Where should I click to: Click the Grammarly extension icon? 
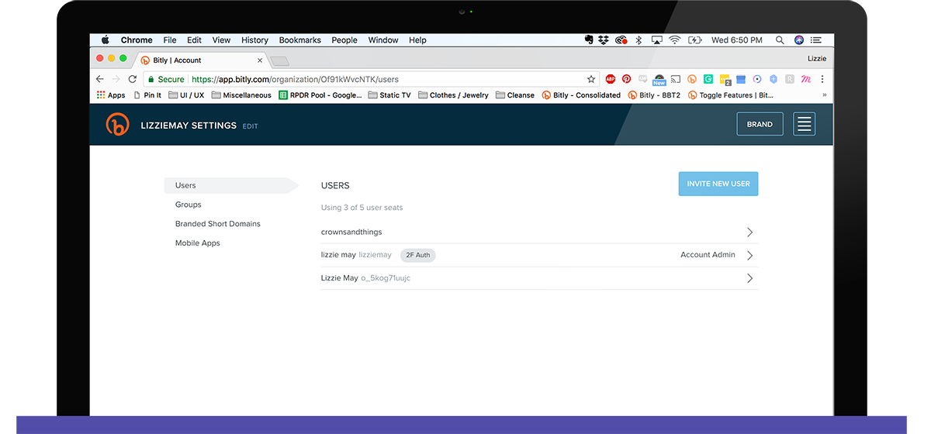pyautogui.click(x=708, y=79)
